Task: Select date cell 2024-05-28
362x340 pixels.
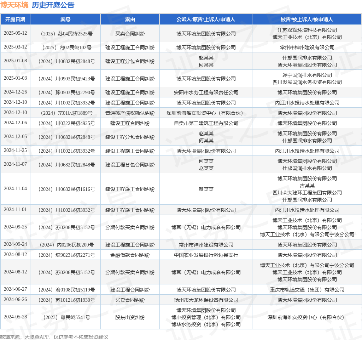Action: click(x=15, y=317)
